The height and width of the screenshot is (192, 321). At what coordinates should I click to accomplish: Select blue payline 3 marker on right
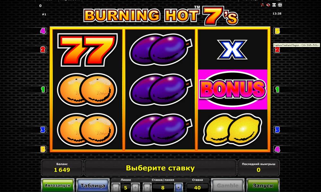click(277, 130)
